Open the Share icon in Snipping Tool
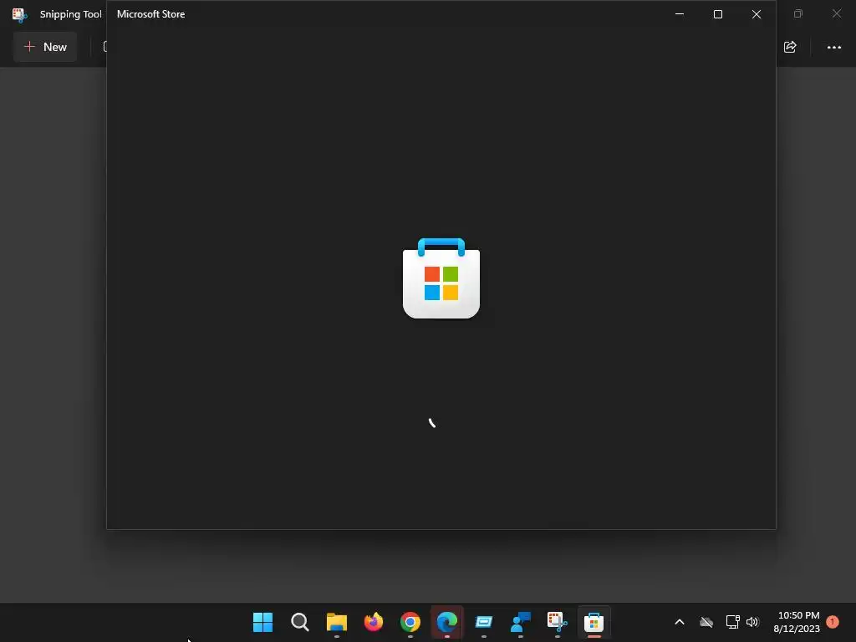 click(790, 47)
